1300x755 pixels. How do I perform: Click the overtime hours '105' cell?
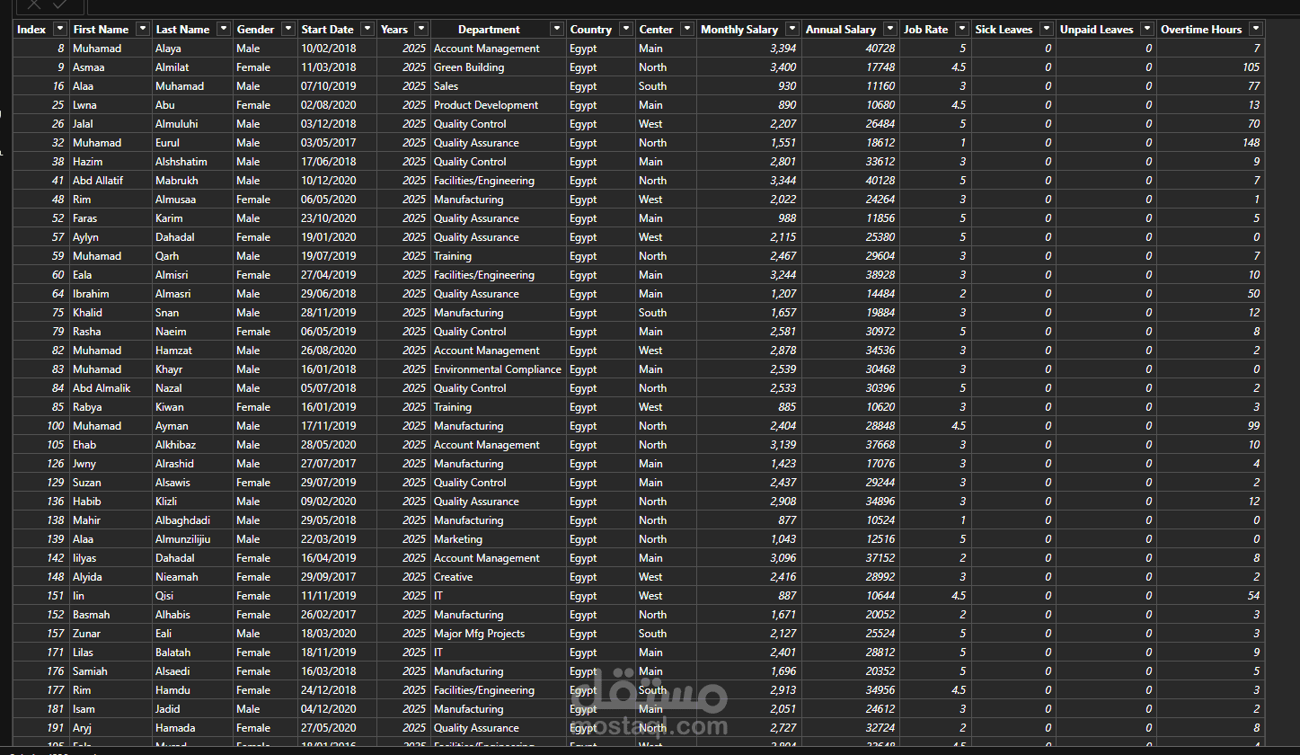1210,67
